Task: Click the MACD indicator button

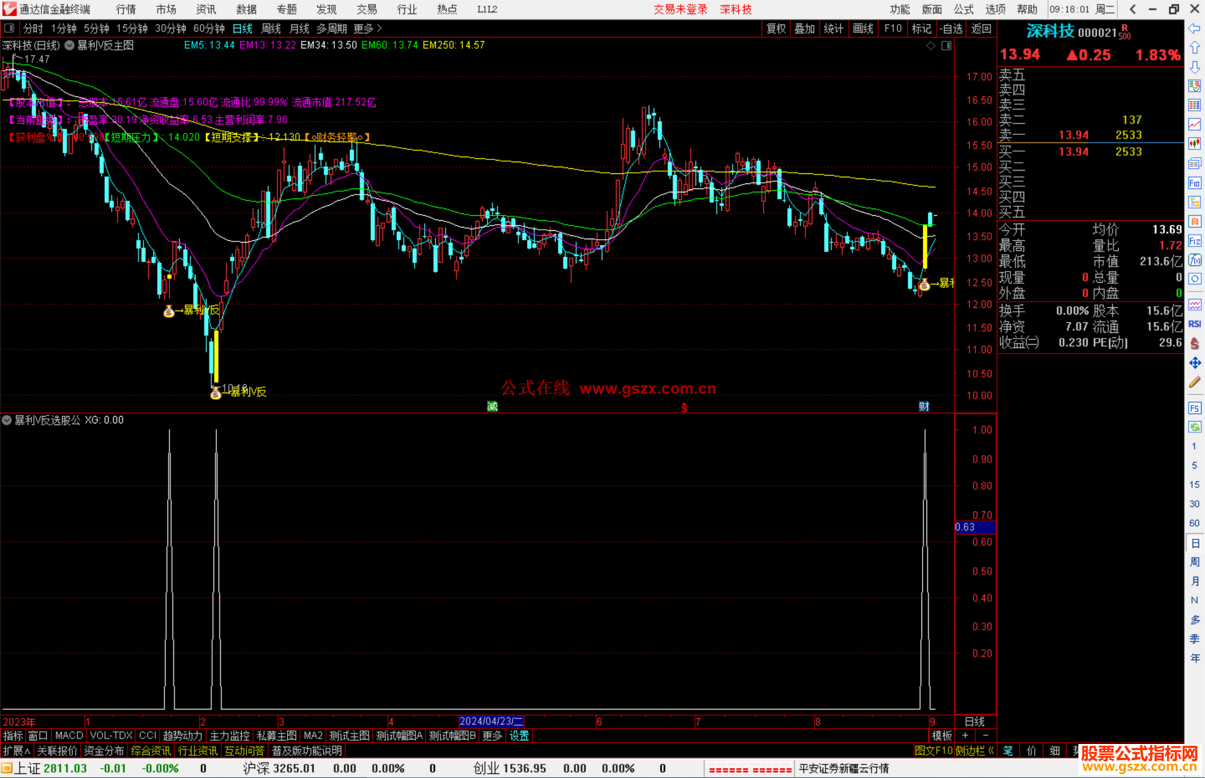Action: click(69, 736)
